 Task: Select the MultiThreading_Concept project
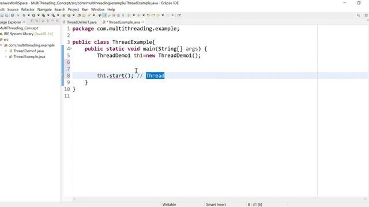(x=19, y=28)
